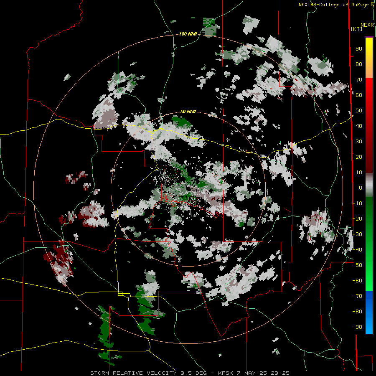Click the -50 value on the scale
This screenshot has height=376, width=376.
[357, 265]
